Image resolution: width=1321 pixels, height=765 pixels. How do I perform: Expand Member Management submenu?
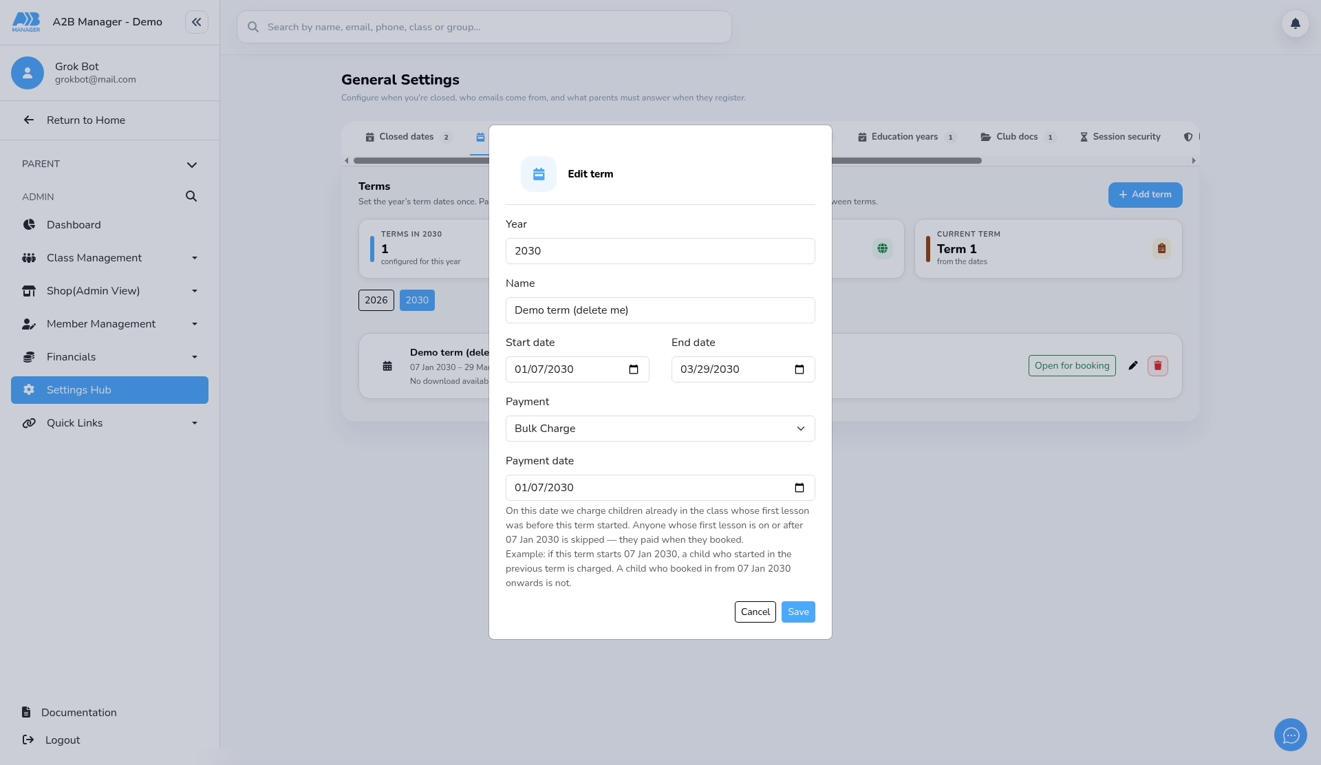(195, 324)
